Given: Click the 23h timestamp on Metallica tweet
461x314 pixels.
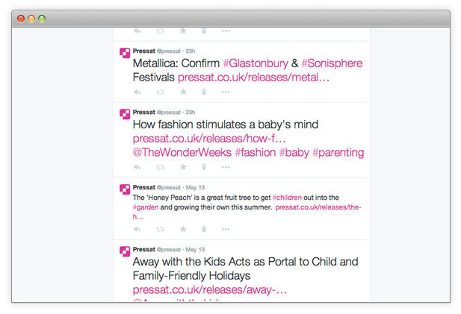Looking at the screenshot, I should point(191,51).
